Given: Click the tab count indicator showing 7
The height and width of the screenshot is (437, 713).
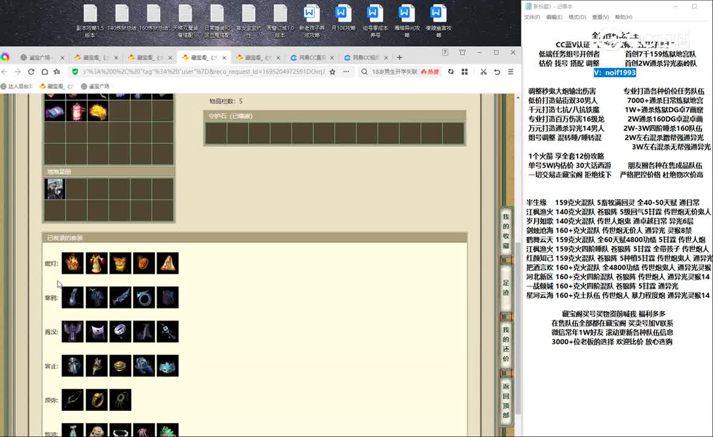Looking at the screenshot, I should pyautogui.click(x=445, y=53).
